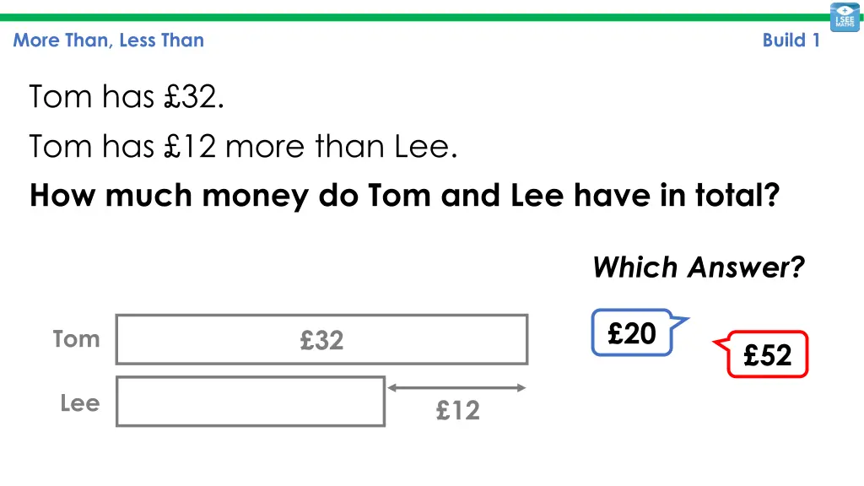Viewport: 864px width, 486px height.
Task: Choose the £52 red speech bubble answer
Action: point(768,354)
